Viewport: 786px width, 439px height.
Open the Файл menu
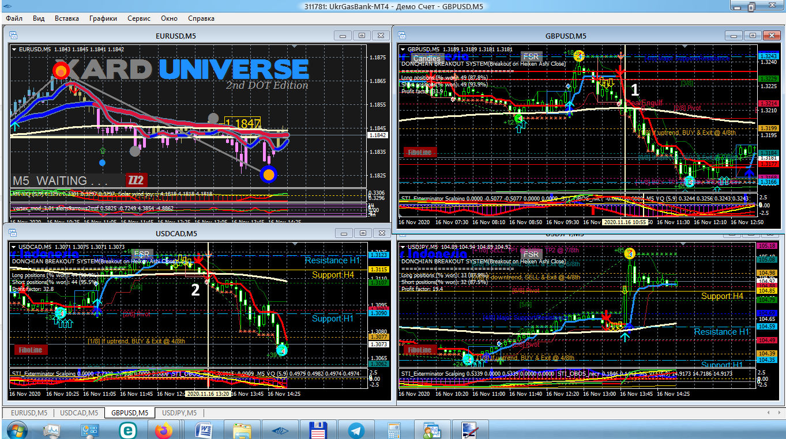pyautogui.click(x=14, y=18)
